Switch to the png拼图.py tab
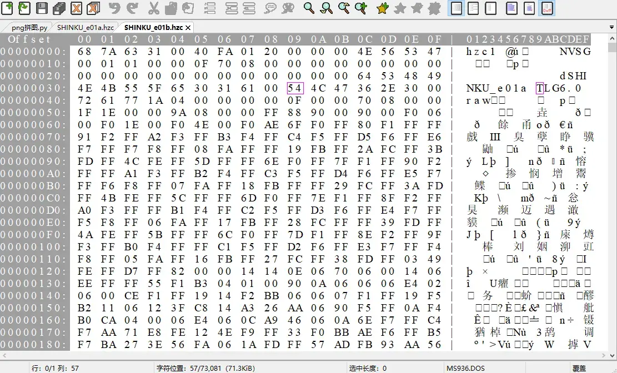Viewport: 617px width, 373px height. coord(29,28)
